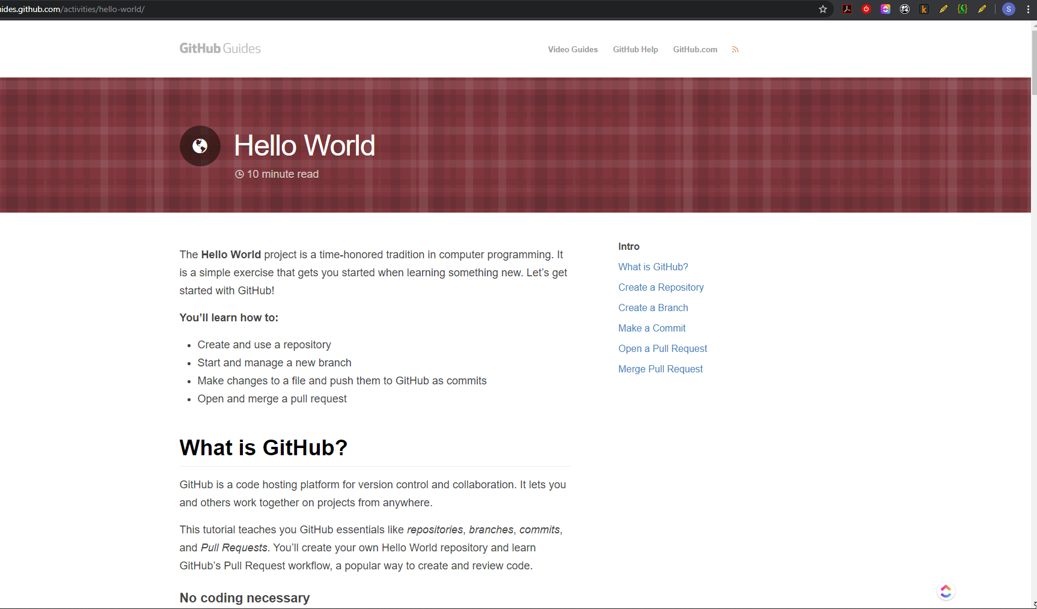Jump to Make a Commit in the sidebar
The height and width of the screenshot is (609, 1037).
652,329
